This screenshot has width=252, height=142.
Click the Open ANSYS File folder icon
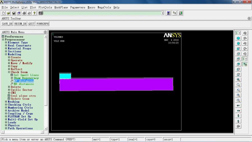pos(8,13)
